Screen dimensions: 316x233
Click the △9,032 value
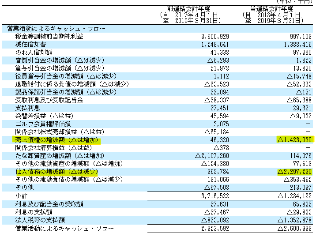(301, 116)
